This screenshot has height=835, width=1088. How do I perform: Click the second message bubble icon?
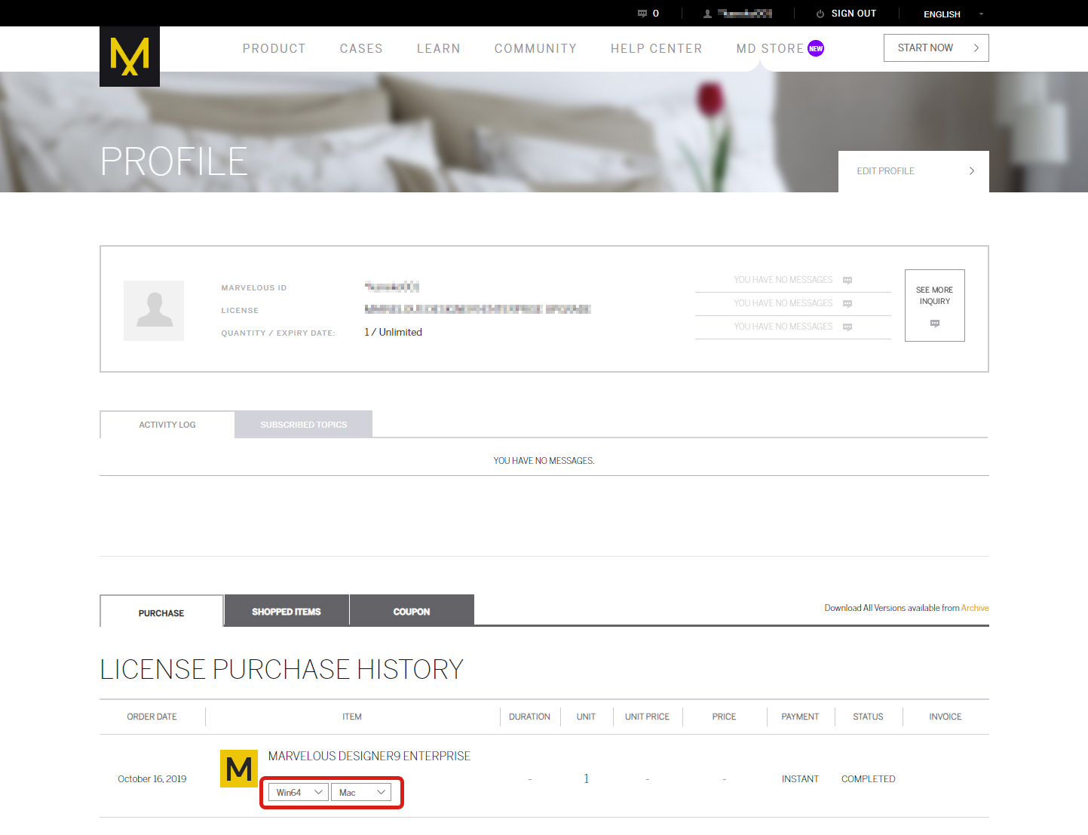coord(847,304)
